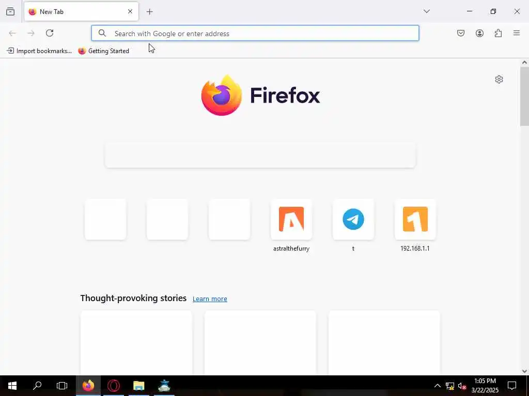Viewport: 529px width, 396px height.
Task: Open the Windows notification center icon
Action: [512, 386]
